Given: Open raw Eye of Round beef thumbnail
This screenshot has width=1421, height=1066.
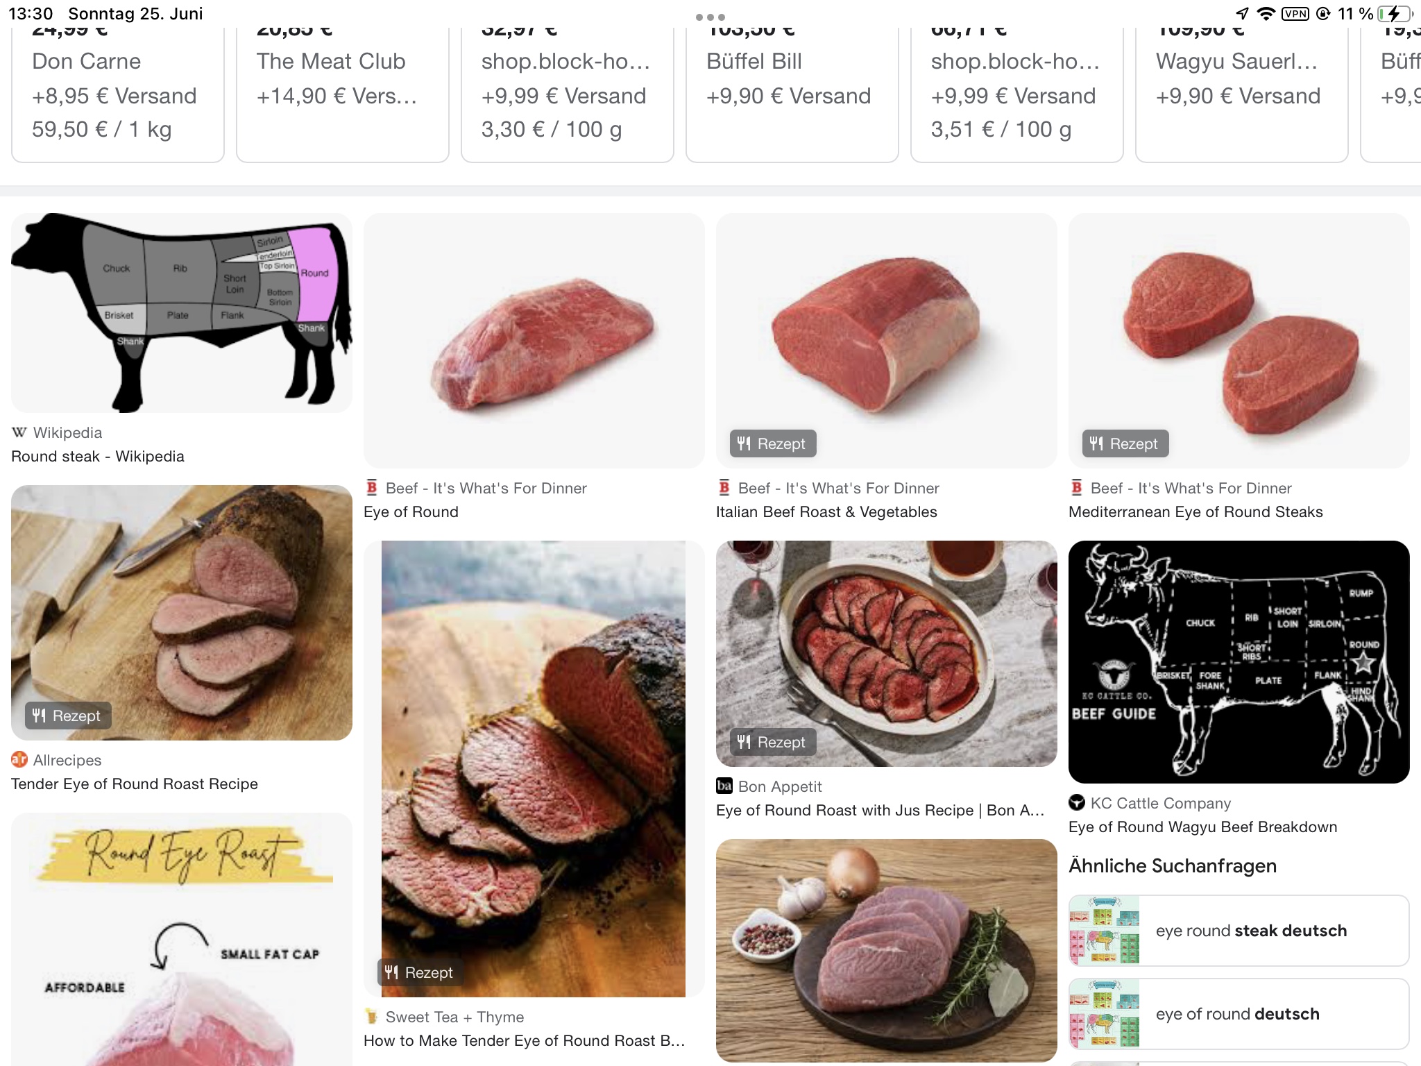Looking at the screenshot, I should [x=534, y=341].
